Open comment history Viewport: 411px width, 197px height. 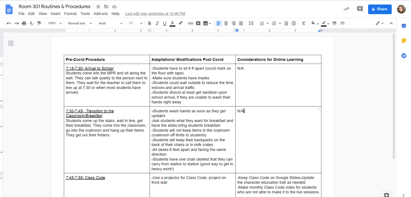coord(360,9)
